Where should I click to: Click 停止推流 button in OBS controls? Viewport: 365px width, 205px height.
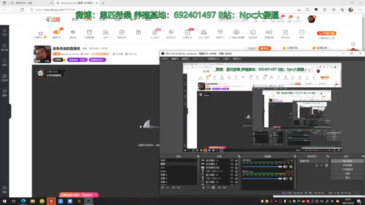point(347,161)
